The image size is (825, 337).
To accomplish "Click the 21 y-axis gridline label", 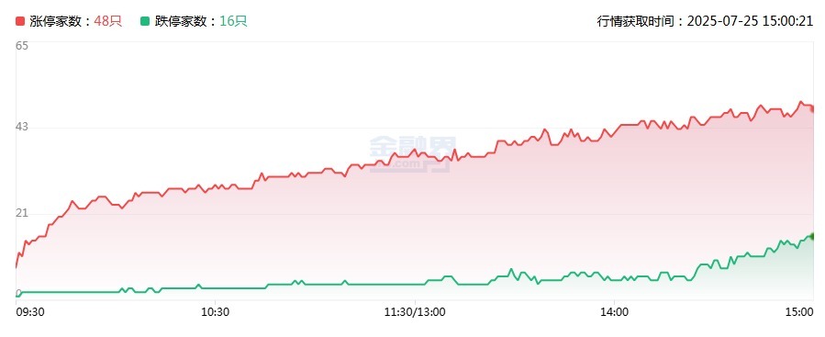I will pyautogui.click(x=22, y=213).
